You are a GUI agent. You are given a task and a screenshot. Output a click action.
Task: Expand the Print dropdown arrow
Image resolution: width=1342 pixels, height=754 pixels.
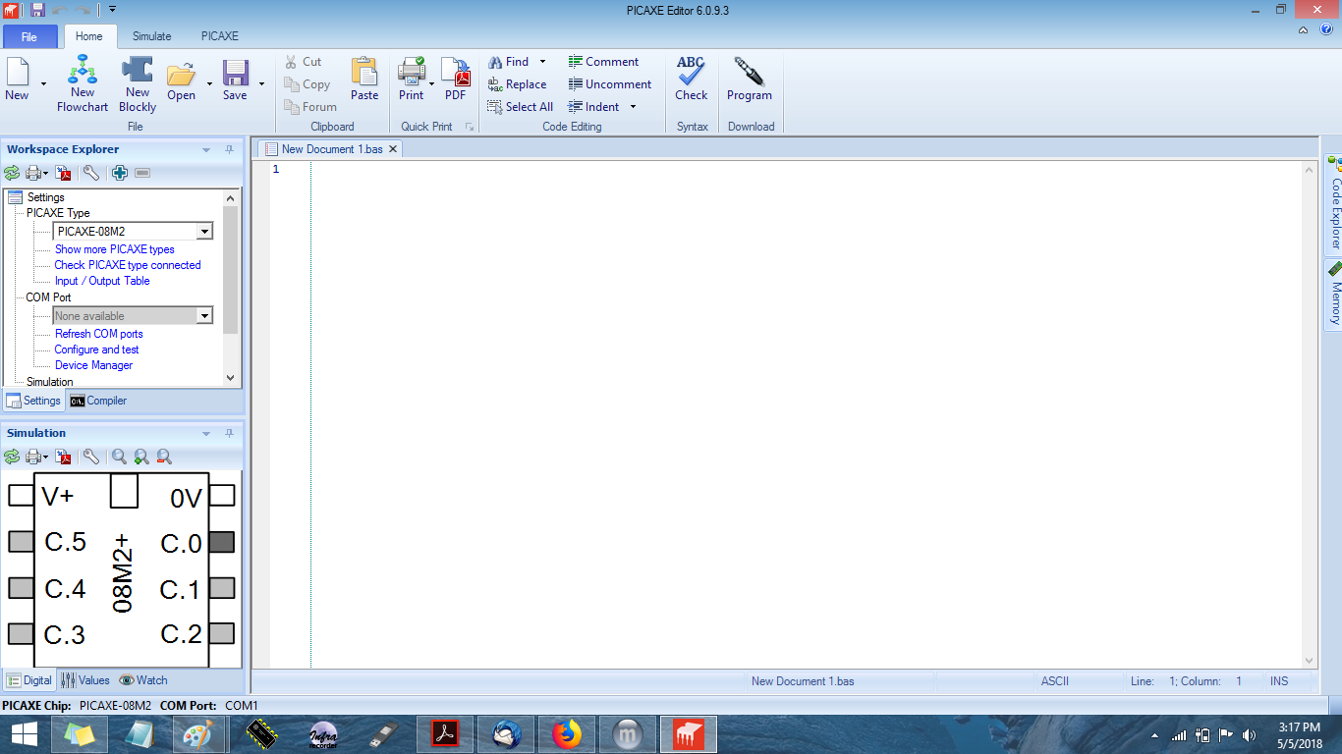[431, 83]
